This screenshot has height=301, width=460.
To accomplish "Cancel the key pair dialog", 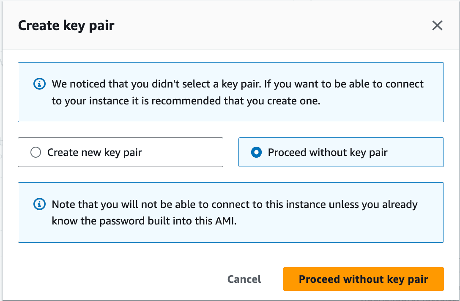I will (244, 279).
